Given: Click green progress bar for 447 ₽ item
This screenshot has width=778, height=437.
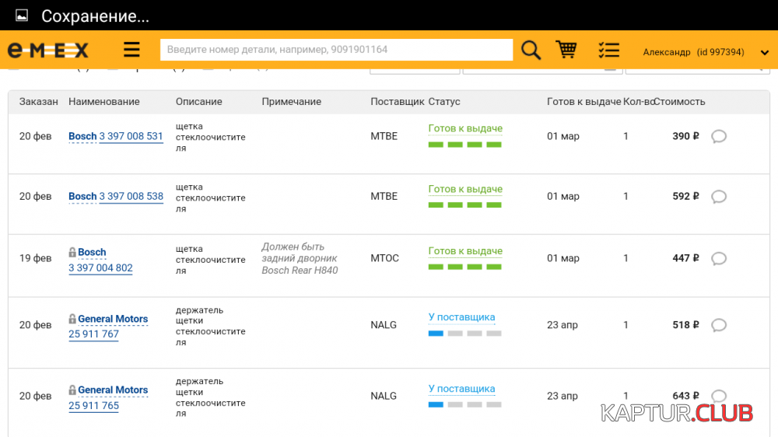Looking at the screenshot, I should (465, 267).
